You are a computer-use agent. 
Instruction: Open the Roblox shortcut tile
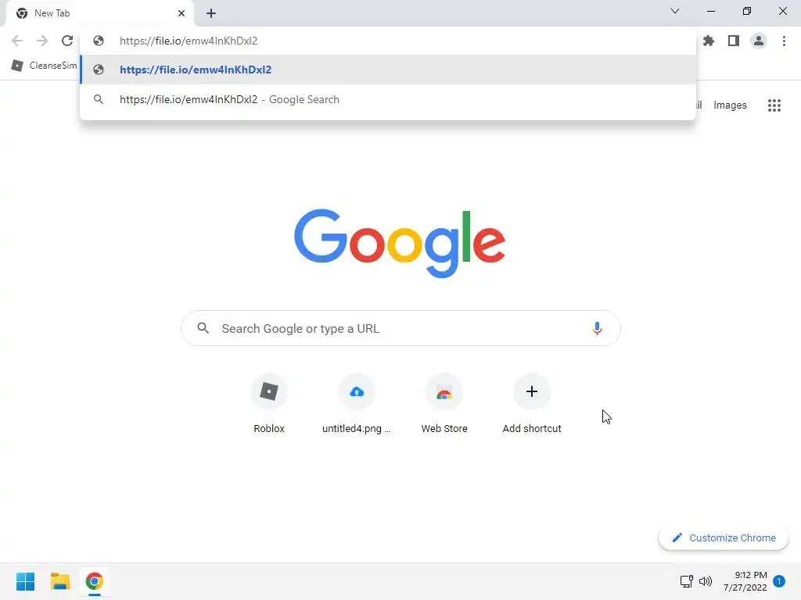pos(269,404)
